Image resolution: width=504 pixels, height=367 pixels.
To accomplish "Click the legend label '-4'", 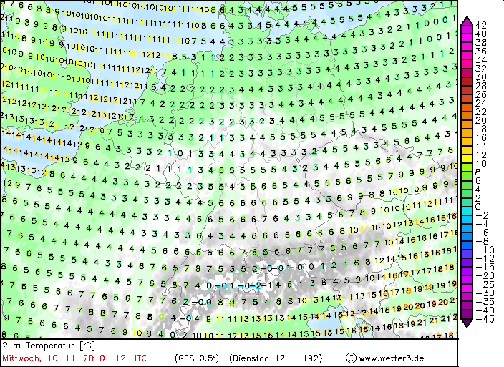I will pos(482,224).
